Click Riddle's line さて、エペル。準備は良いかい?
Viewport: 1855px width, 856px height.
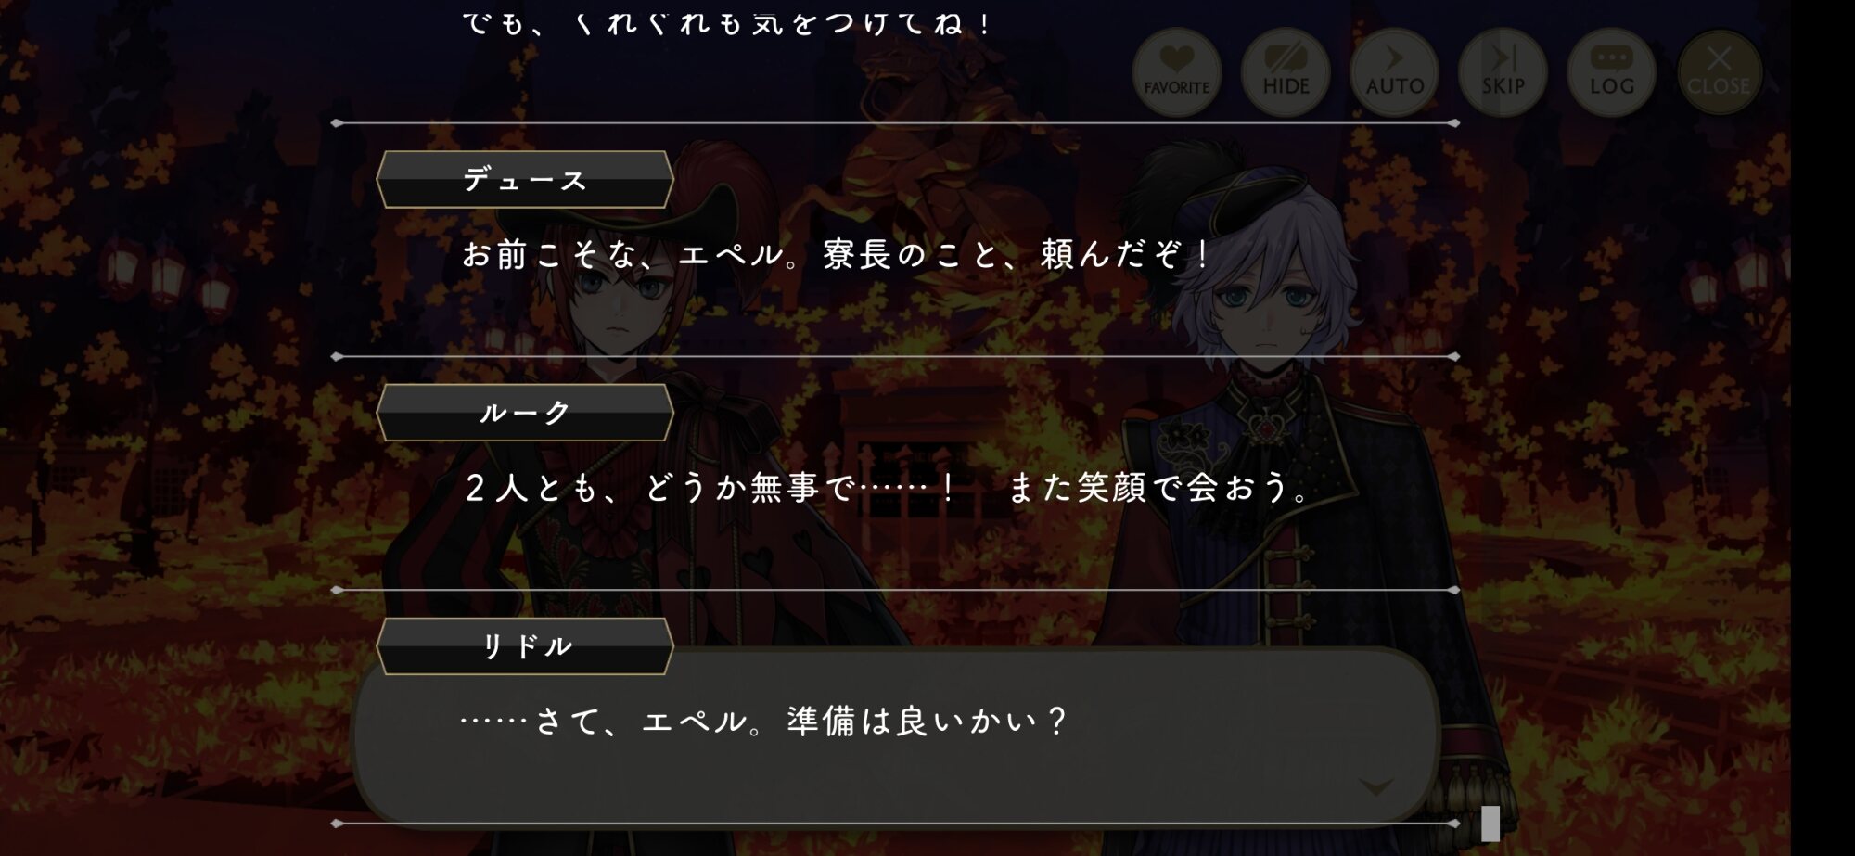click(764, 721)
